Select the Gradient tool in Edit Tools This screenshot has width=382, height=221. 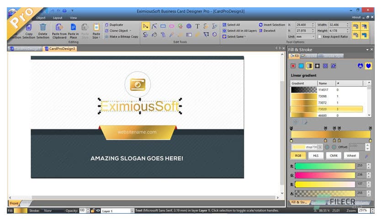point(189,35)
